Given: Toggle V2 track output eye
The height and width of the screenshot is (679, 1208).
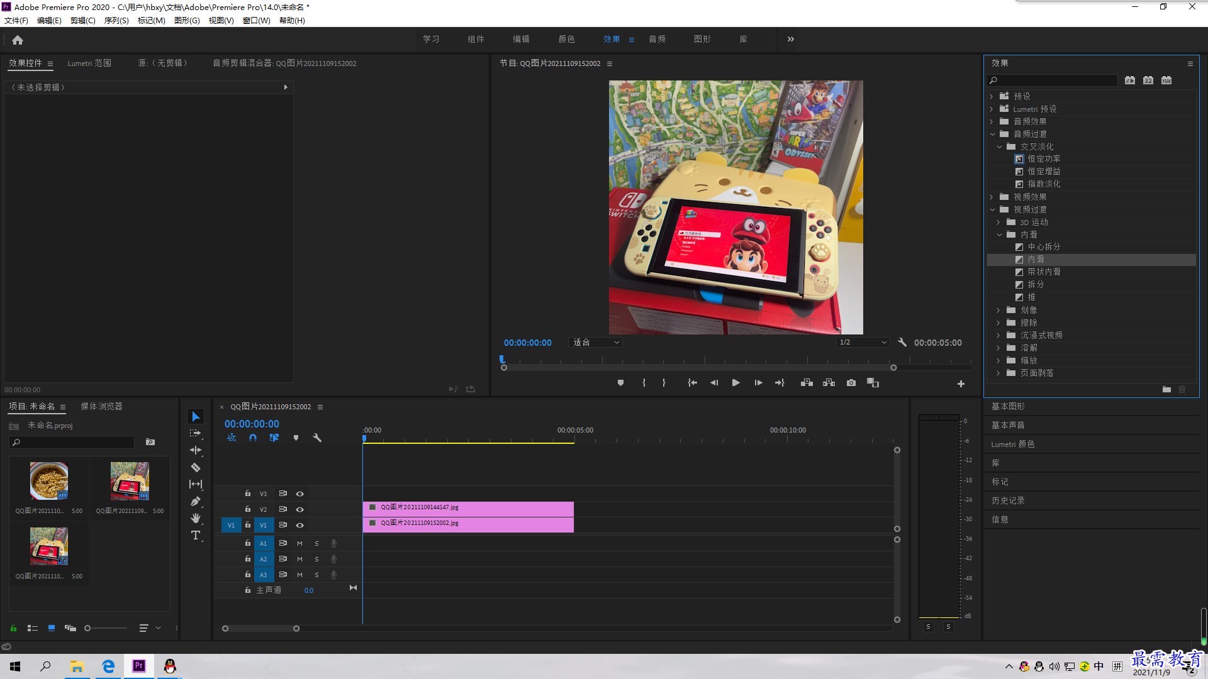Looking at the screenshot, I should [300, 510].
